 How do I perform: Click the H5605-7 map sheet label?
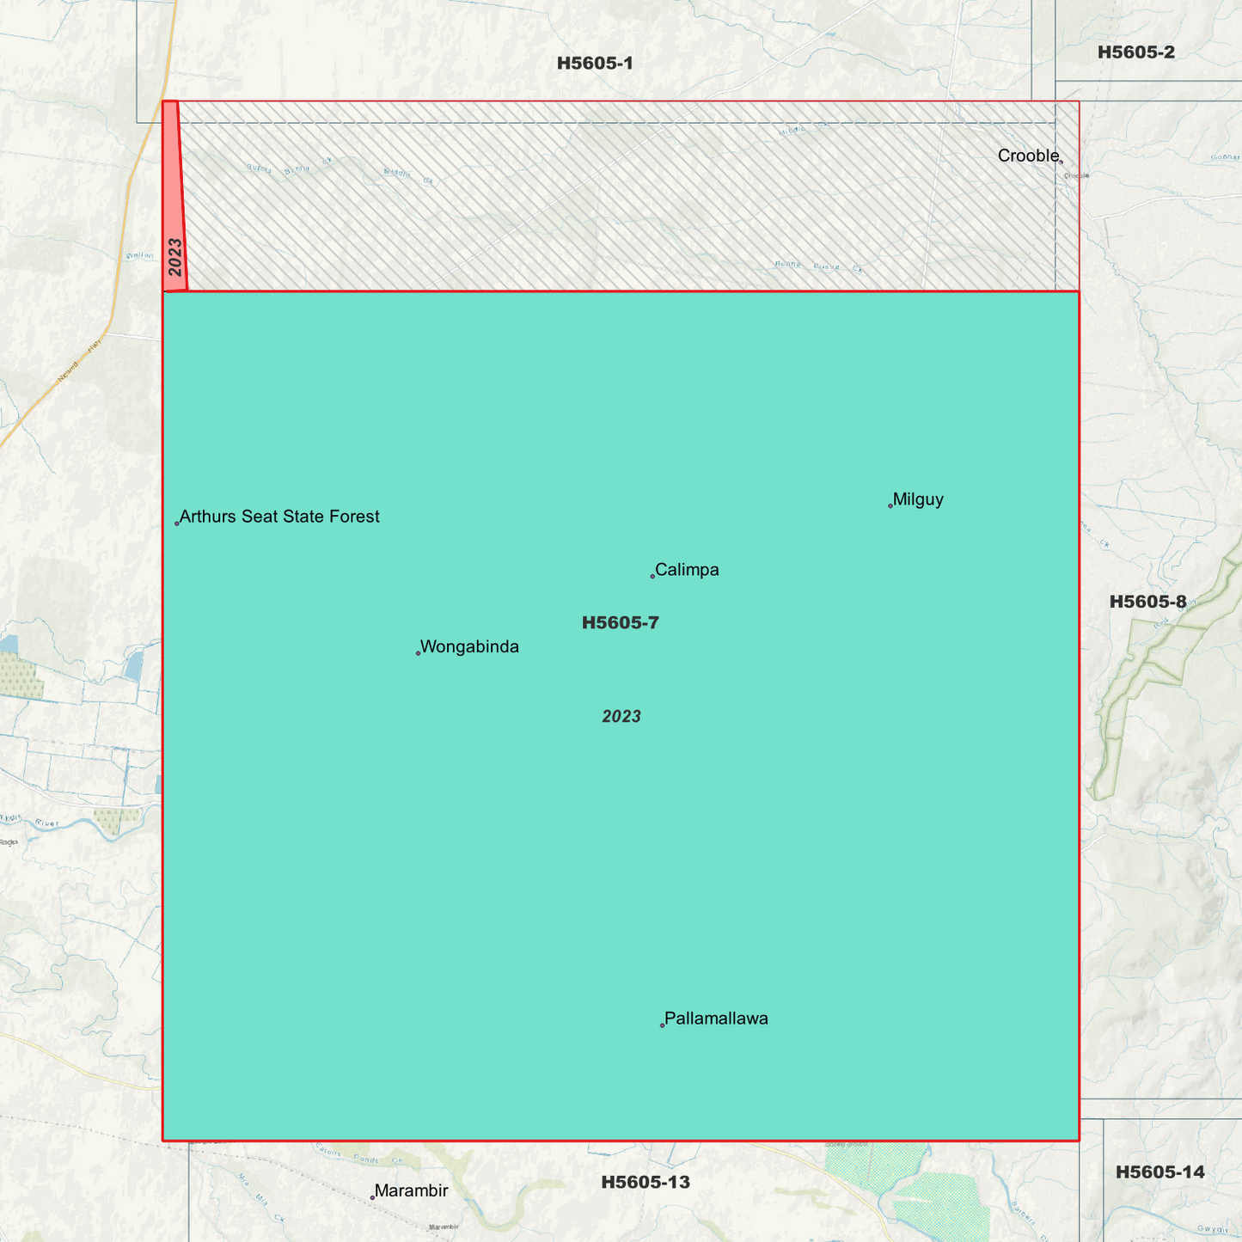[621, 623]
